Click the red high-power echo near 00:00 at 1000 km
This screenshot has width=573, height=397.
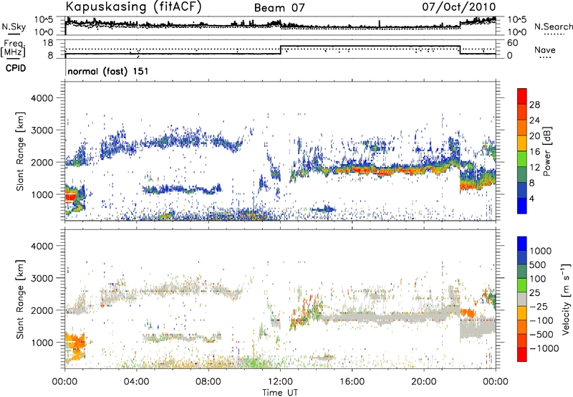(x=70, y=197)
